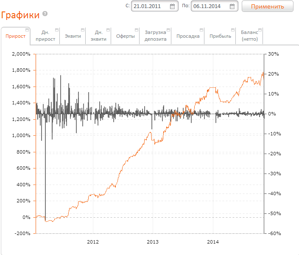Click the small window icon on Прибыль tab
The image size is (299, 255).
point(233,30)
